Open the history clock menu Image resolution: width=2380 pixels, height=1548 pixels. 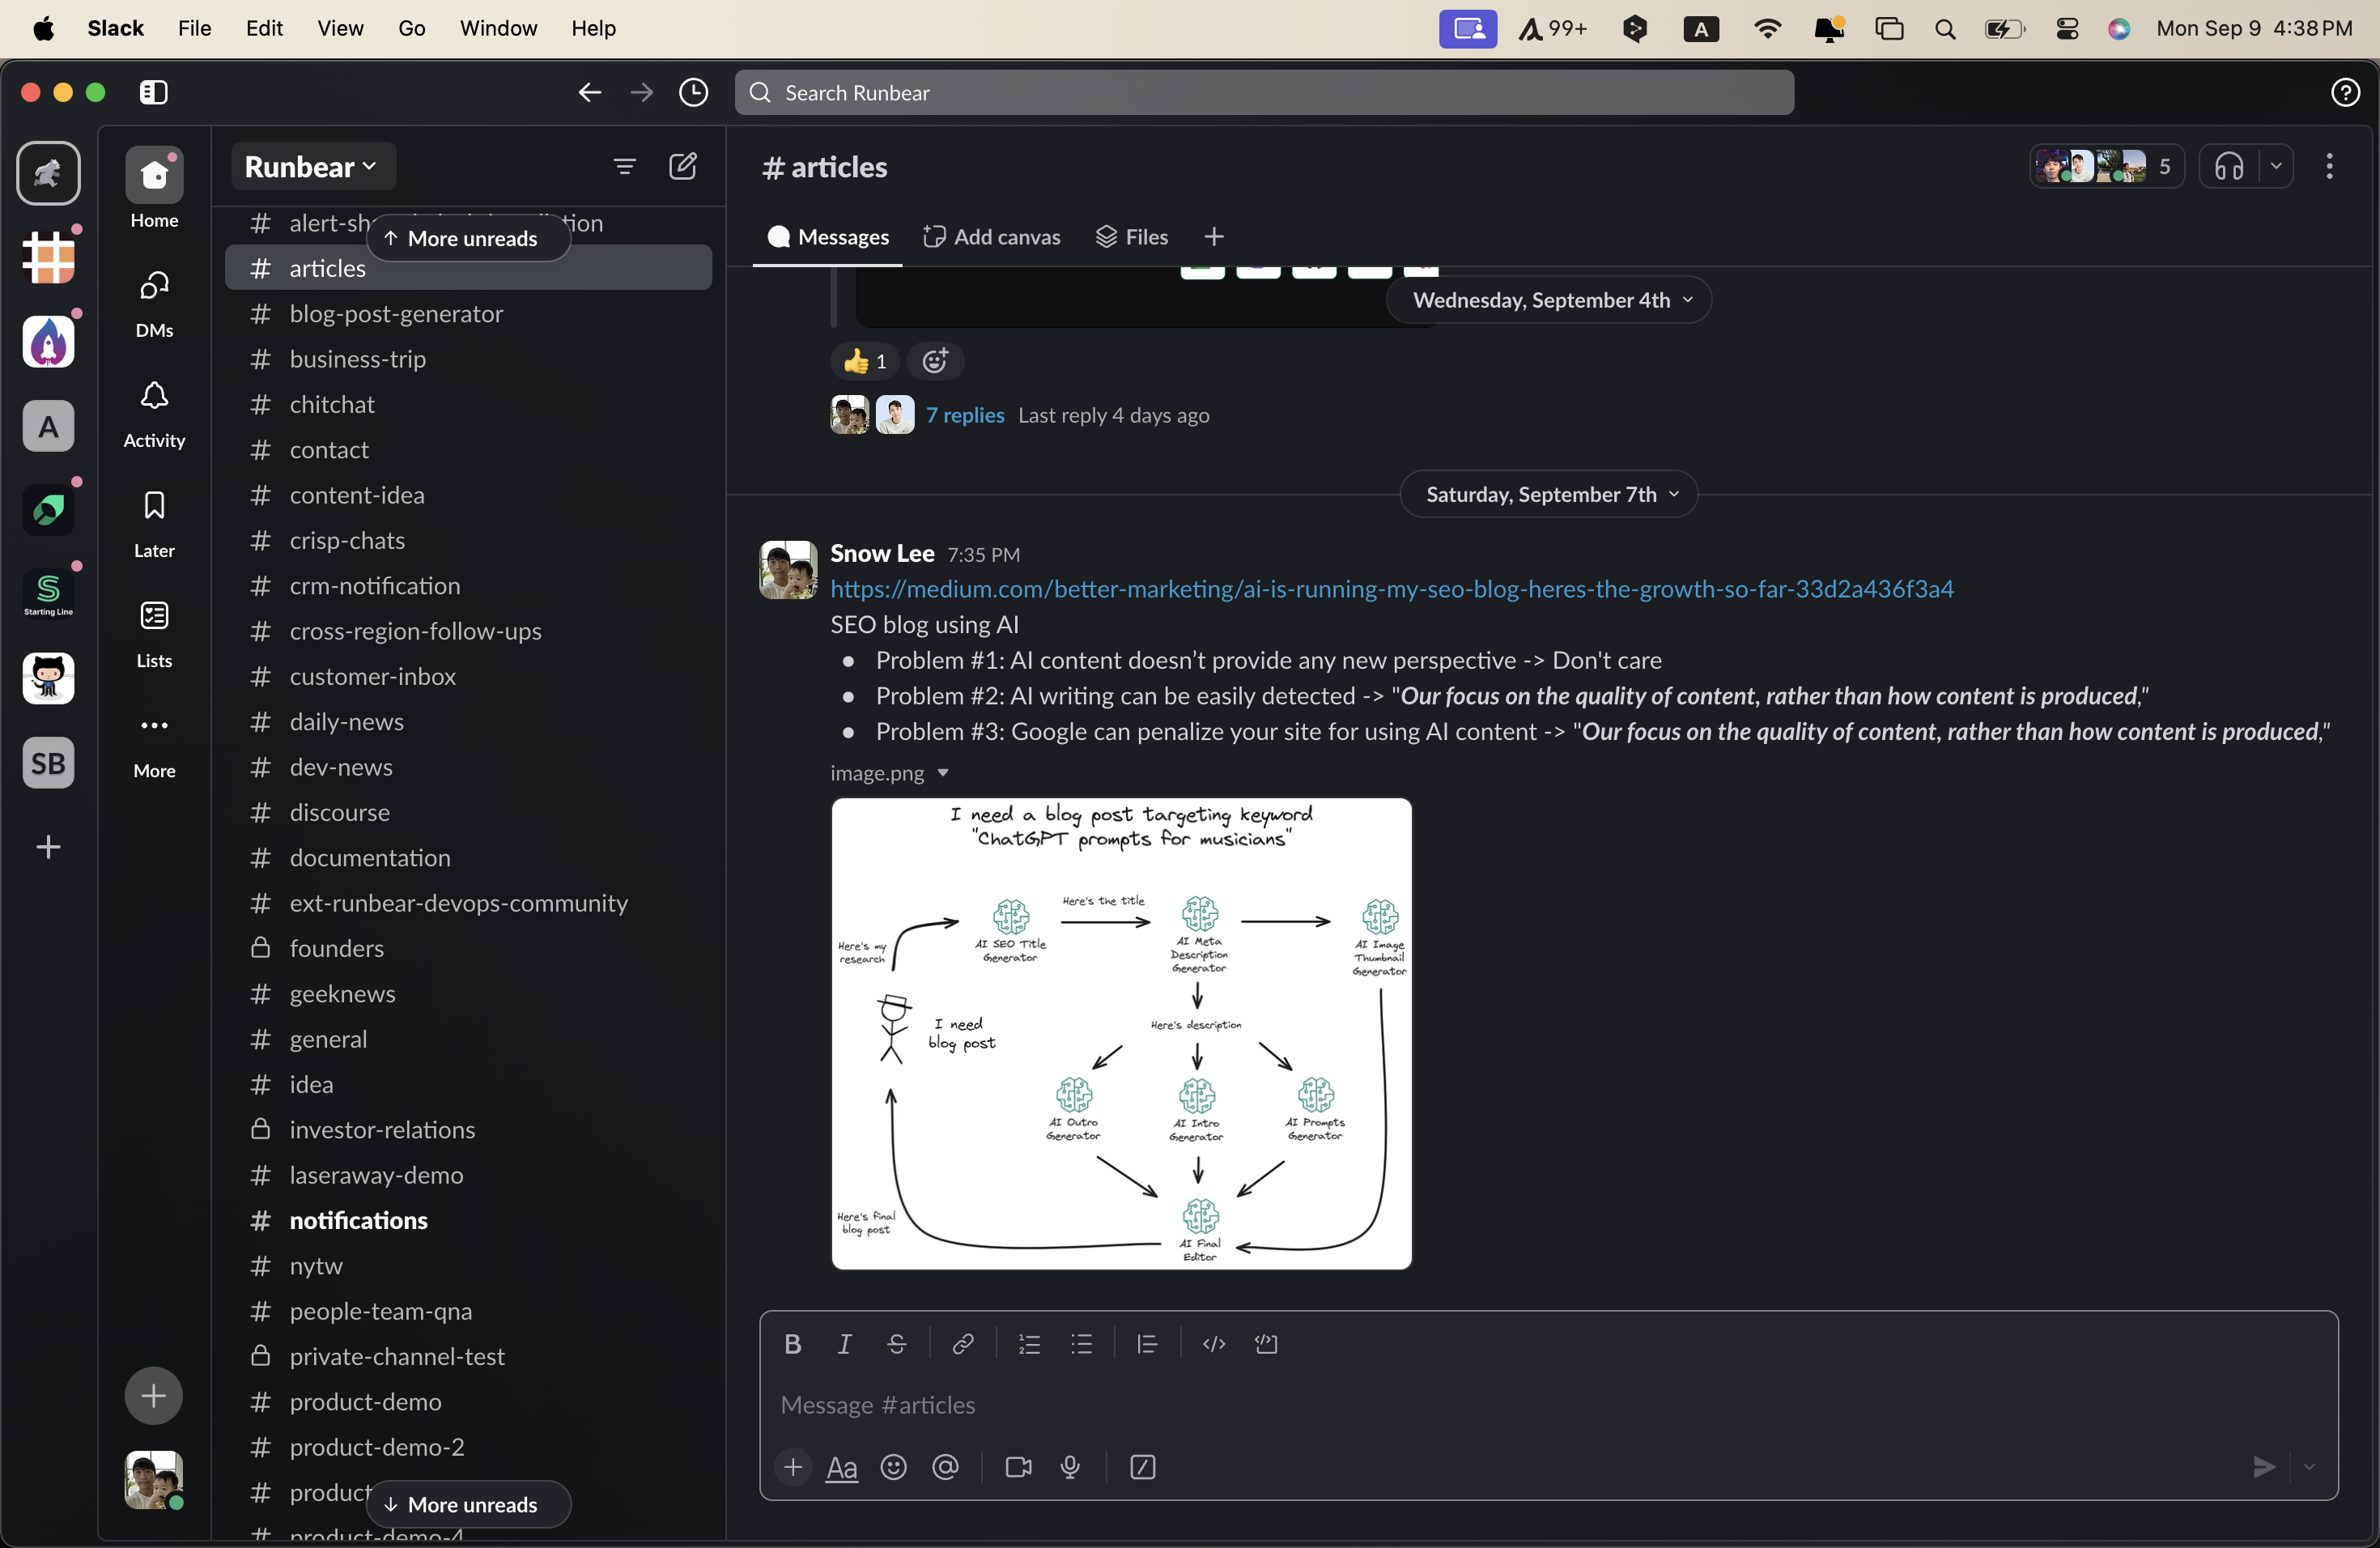point(693,92)
